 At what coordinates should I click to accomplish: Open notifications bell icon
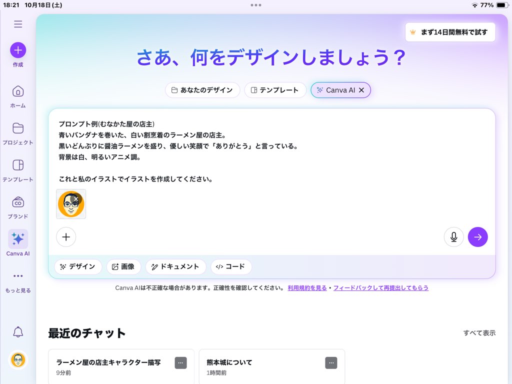18,331
